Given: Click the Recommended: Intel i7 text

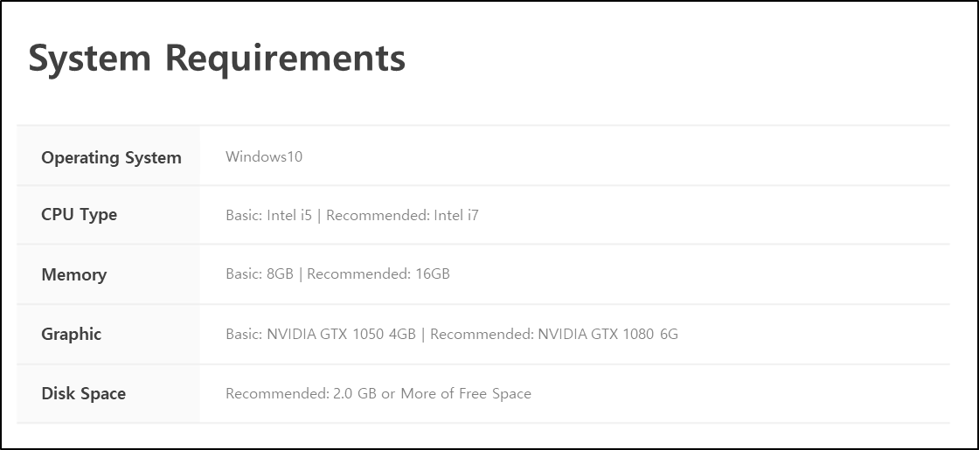Looking at the screenshot, I should point(402,215).
